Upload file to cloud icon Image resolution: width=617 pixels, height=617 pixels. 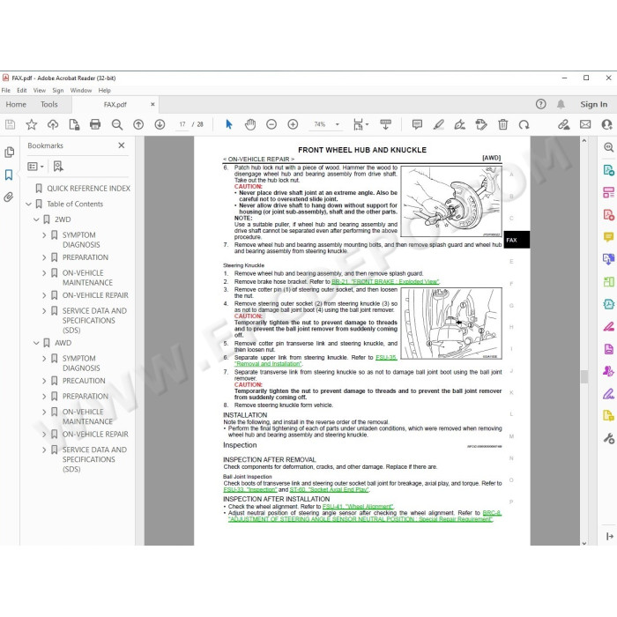pyautogui.click(x=53, y=125)
